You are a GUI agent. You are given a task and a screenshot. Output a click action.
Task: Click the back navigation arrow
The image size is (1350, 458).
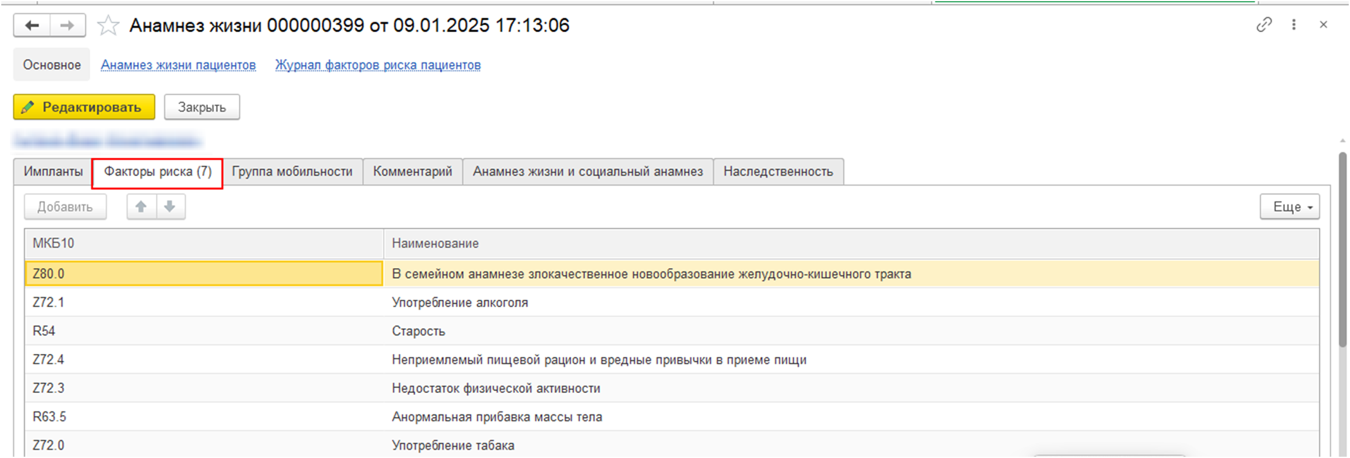coord(32,26)
